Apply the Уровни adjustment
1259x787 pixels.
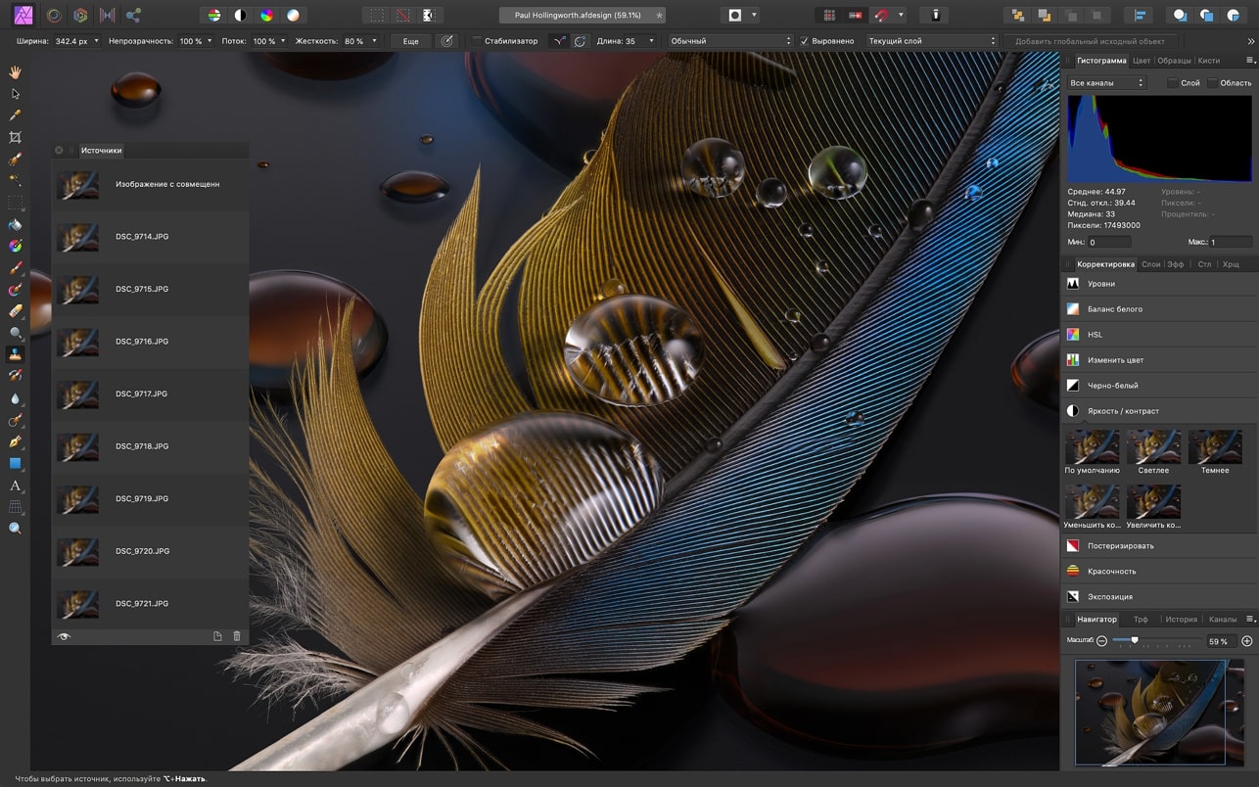1101,284
